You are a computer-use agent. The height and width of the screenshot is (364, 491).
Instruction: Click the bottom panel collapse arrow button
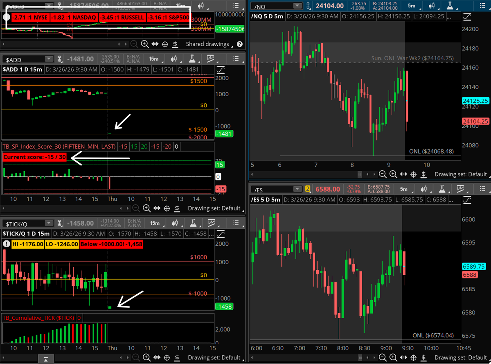pyautogui.click(x=45, y=359)
